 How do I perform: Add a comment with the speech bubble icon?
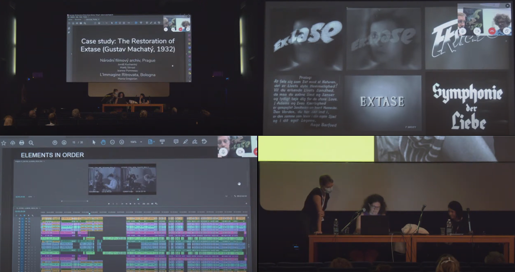point(176,142)
